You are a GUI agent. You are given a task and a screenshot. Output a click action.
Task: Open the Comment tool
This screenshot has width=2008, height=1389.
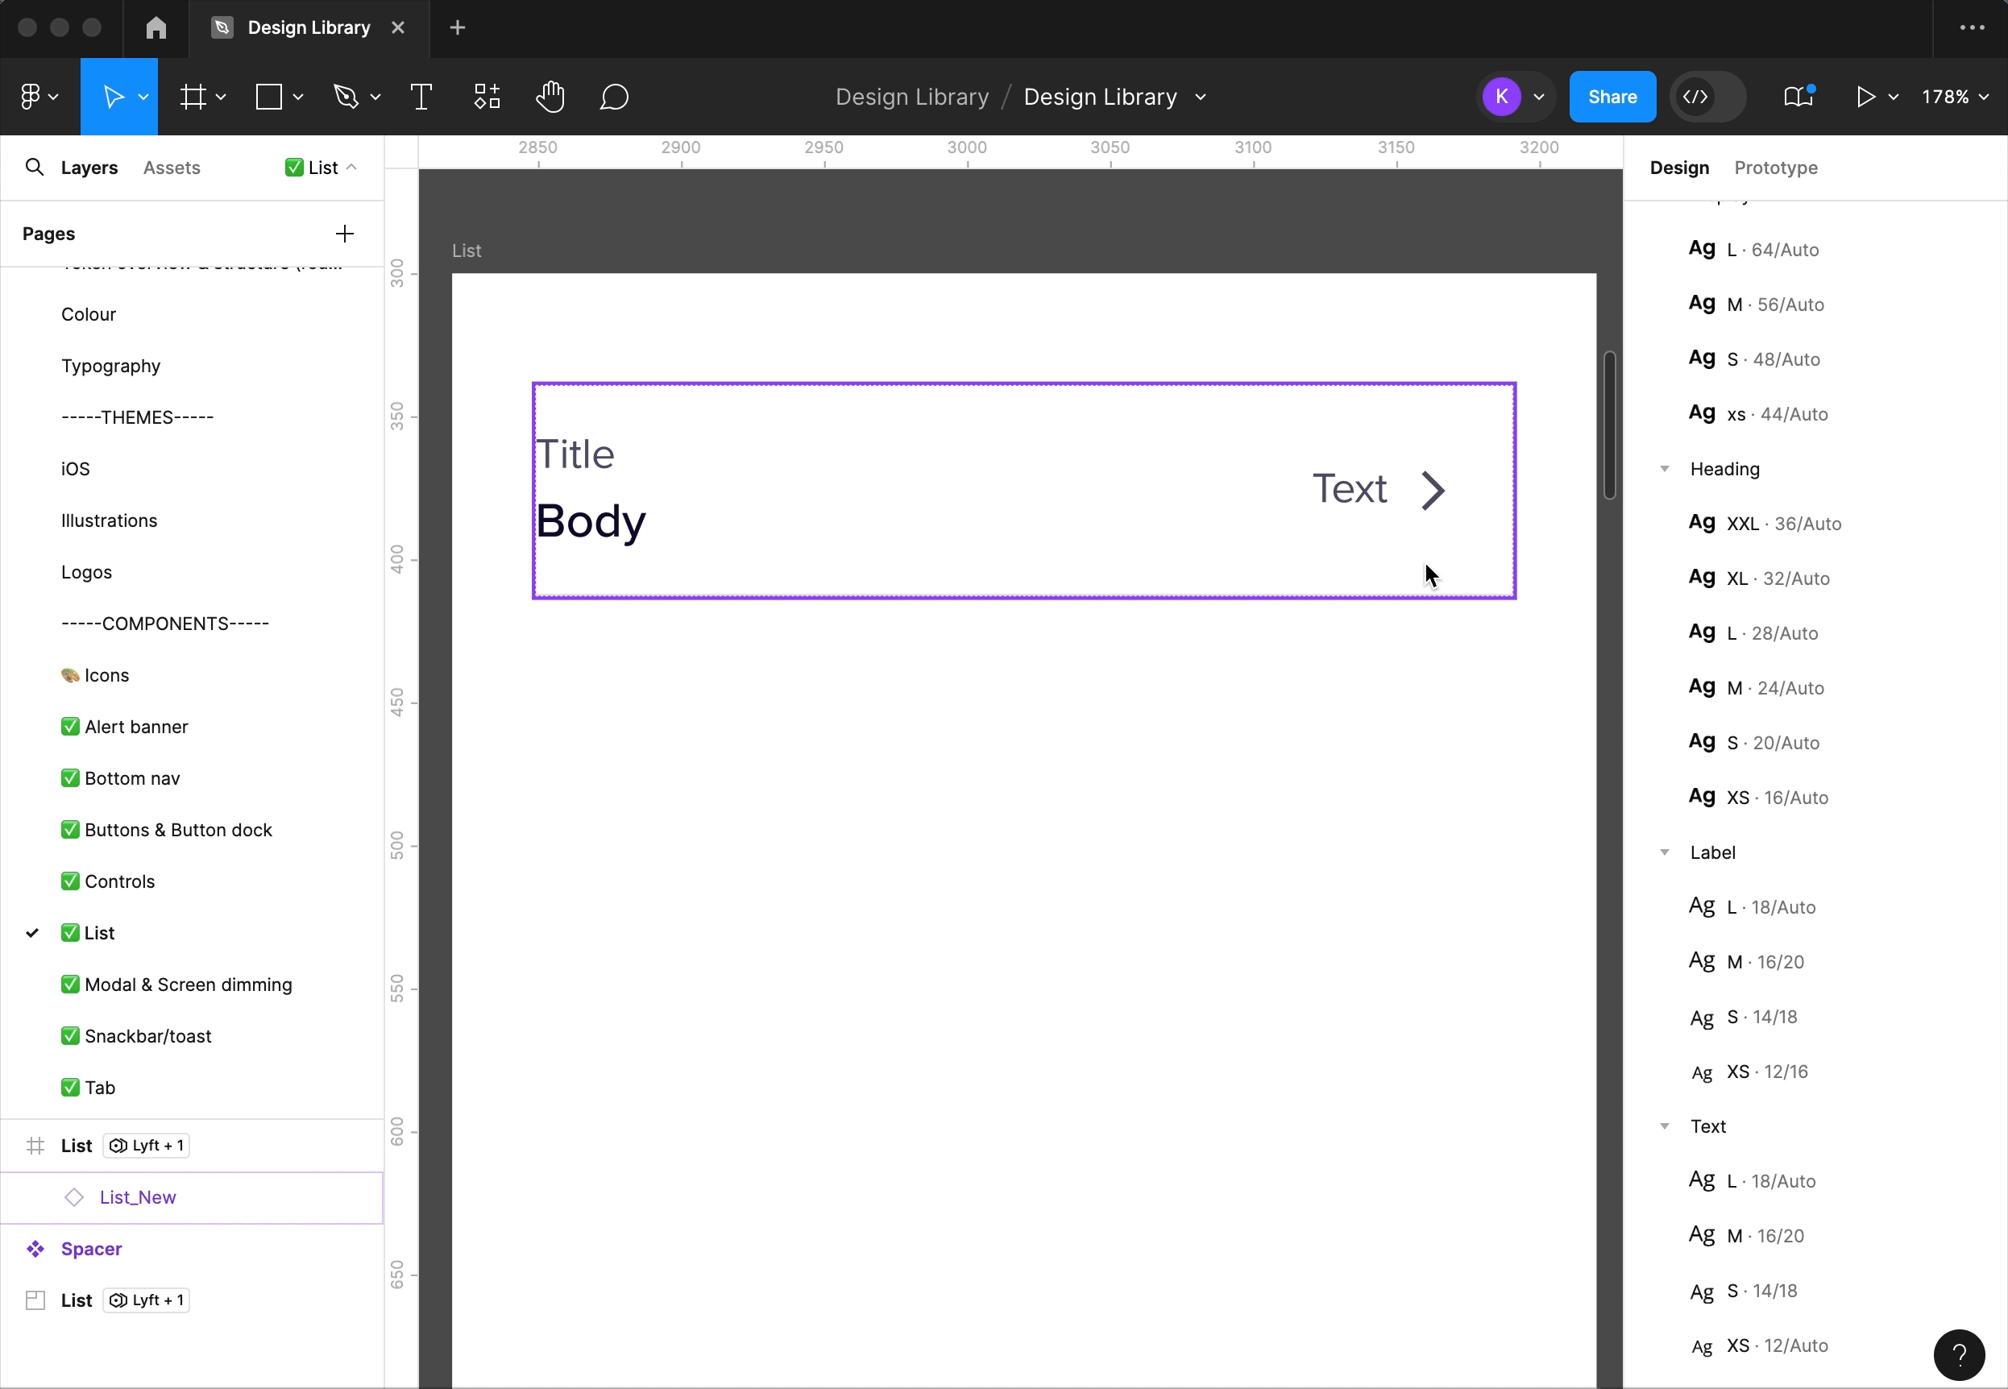pyautogui.click(x=614, y=97)
